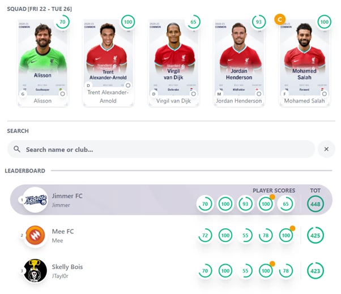
Task: Click the orange captain badge on Salah
Action: click(x=280, y=20)
